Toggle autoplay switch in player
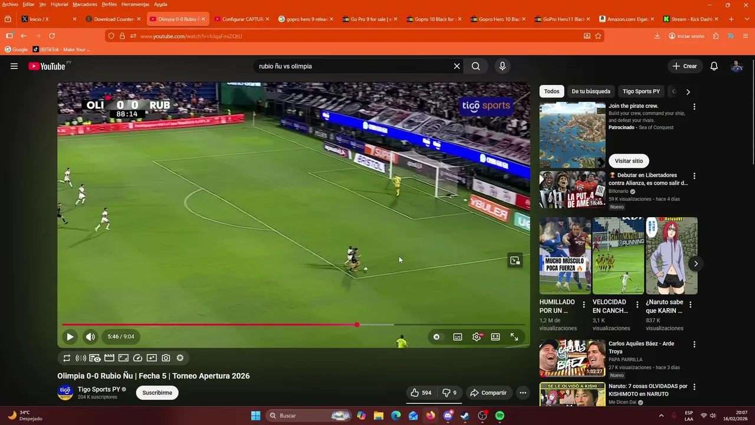Viewport: 755px width, 425px height. click(436, 336)
